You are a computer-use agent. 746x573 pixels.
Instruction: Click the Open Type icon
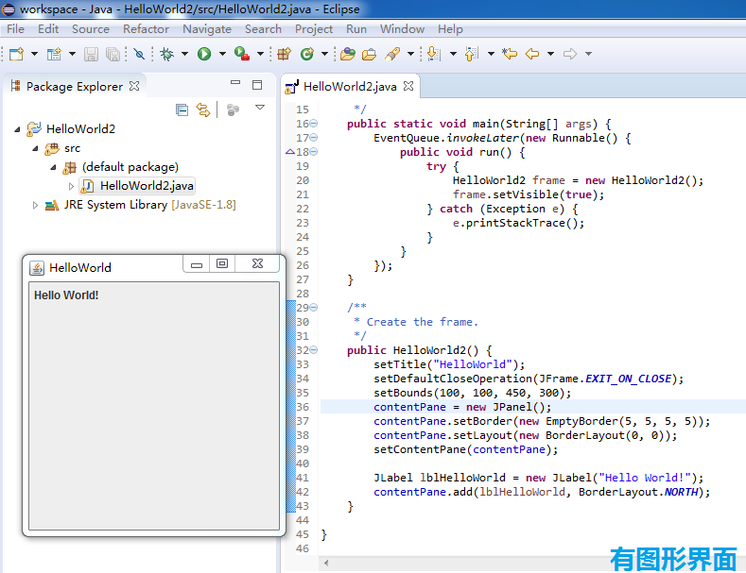(x=348, y=54)
